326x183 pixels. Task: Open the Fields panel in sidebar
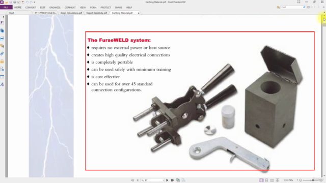(x=2, y=77)
